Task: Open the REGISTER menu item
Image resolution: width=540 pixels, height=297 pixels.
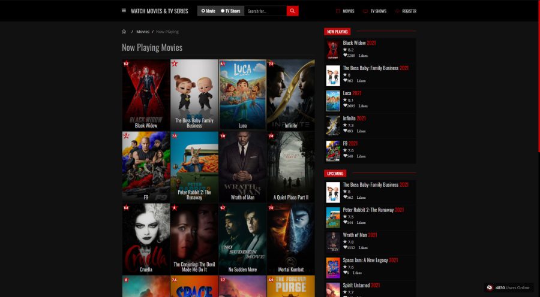Action: pyautogui.click(x=409, y=11)
